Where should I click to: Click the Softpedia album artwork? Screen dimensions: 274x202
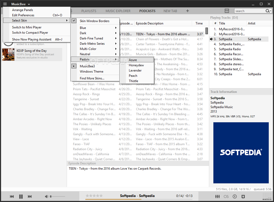tap(241, 153)
